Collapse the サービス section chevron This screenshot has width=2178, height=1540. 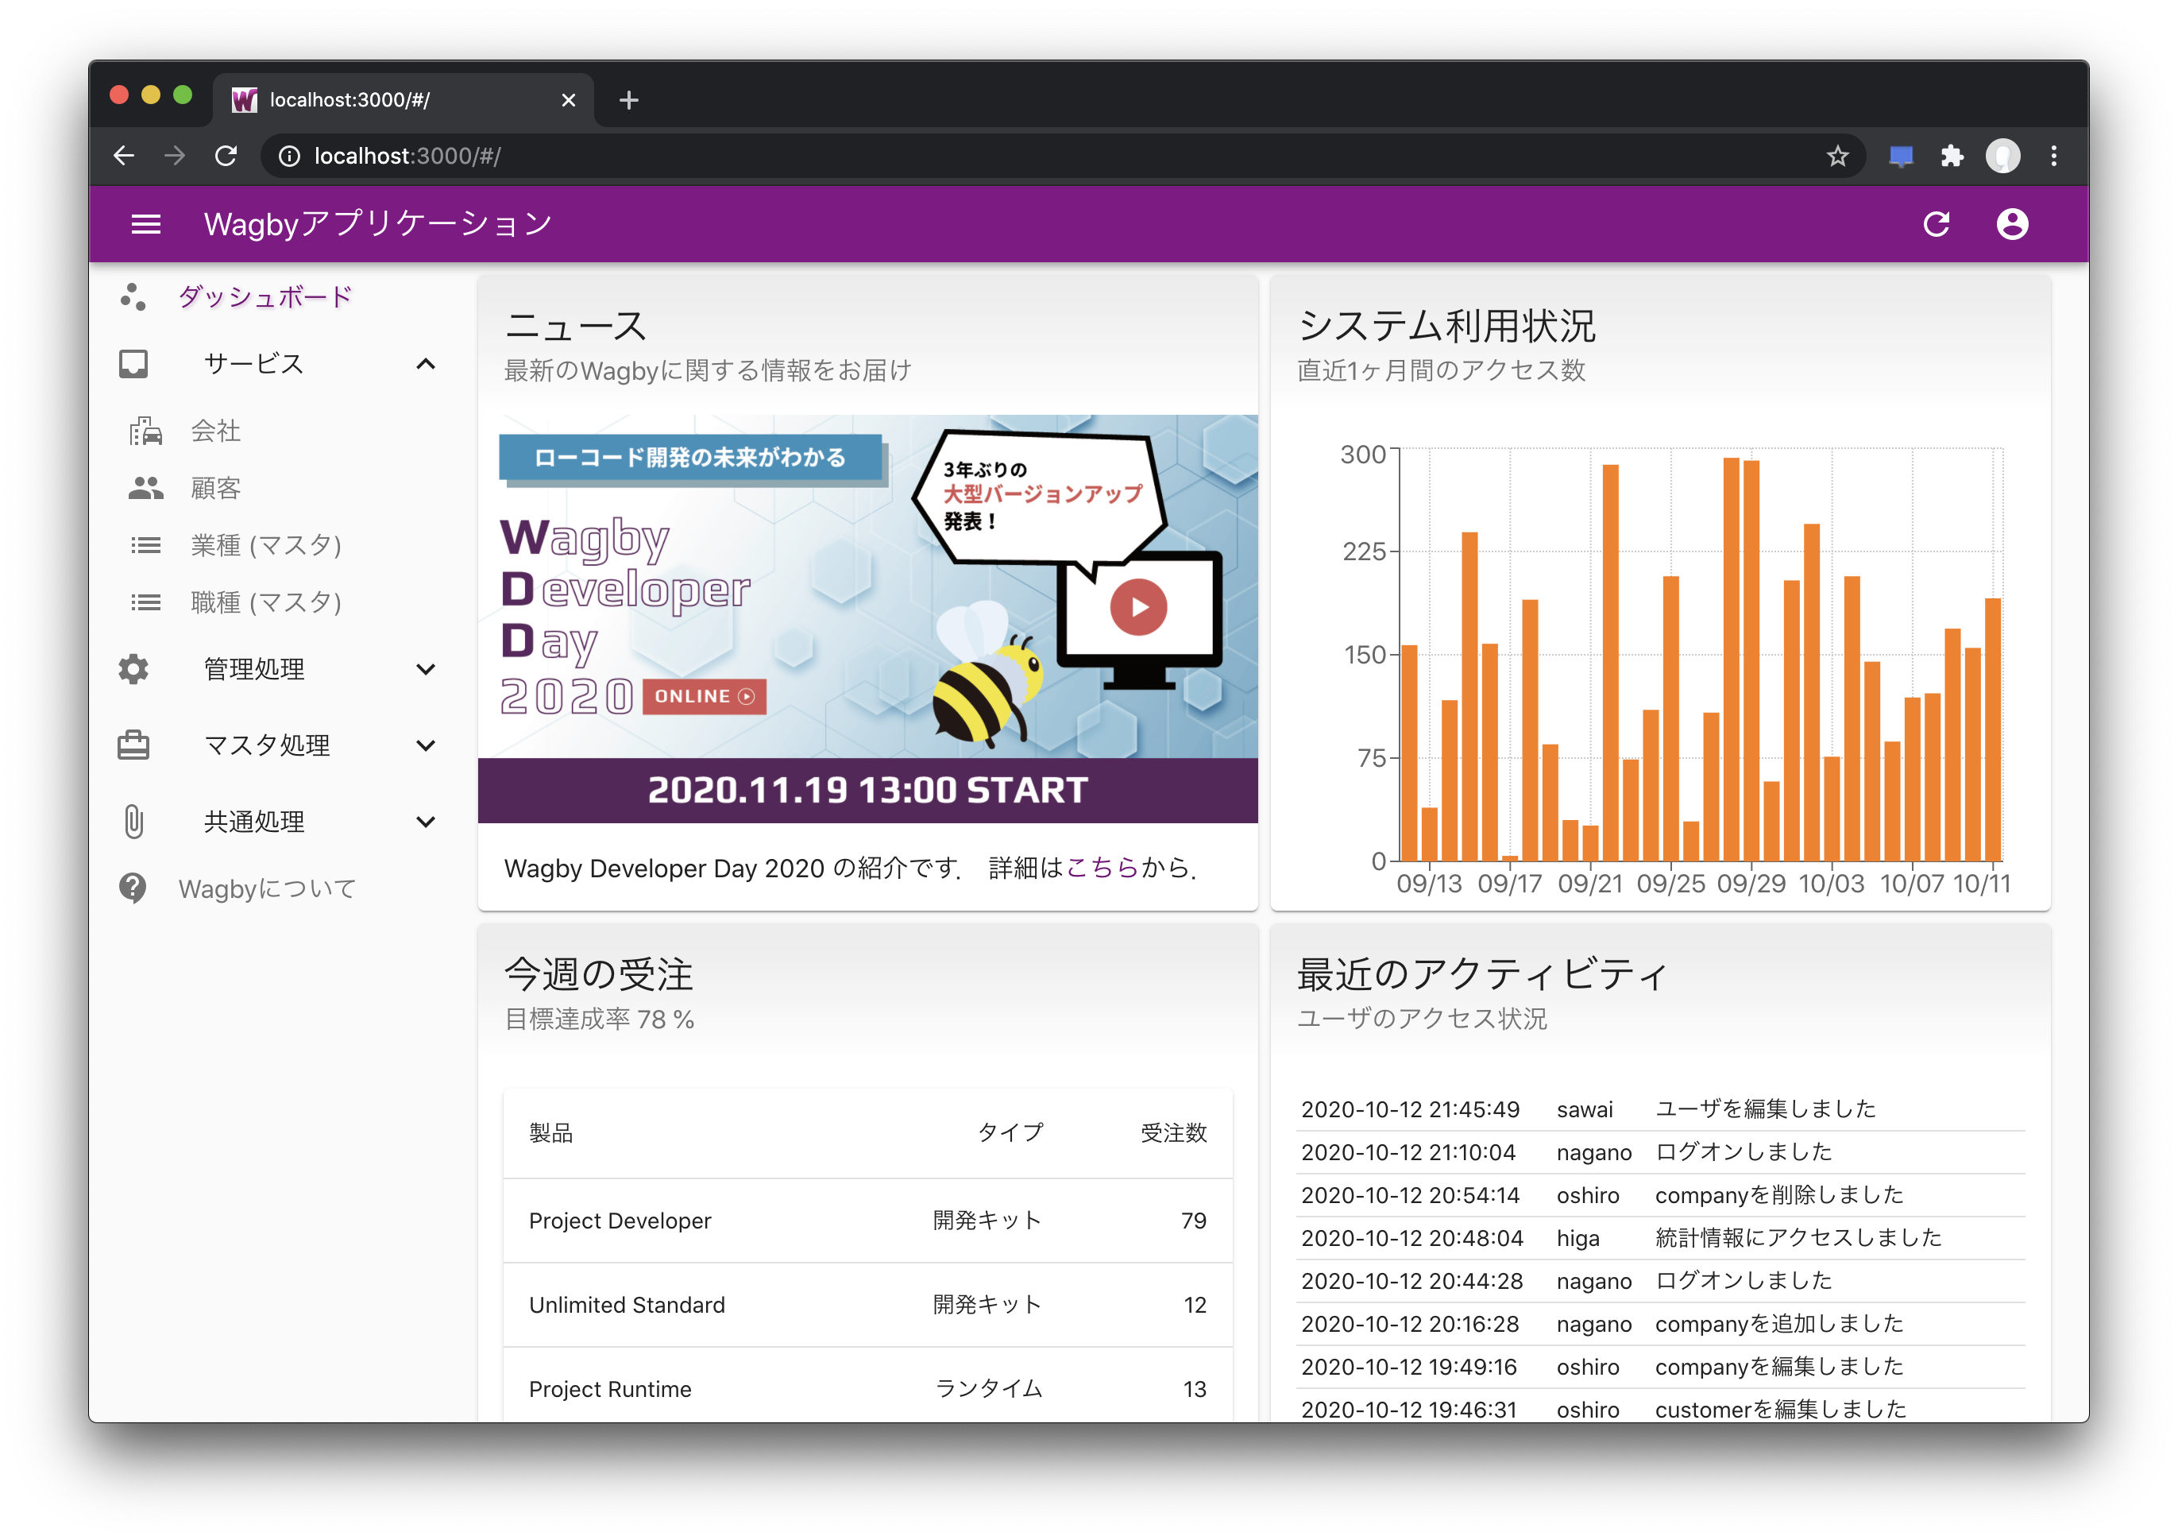pyautogui.click(x=426, y=363)
